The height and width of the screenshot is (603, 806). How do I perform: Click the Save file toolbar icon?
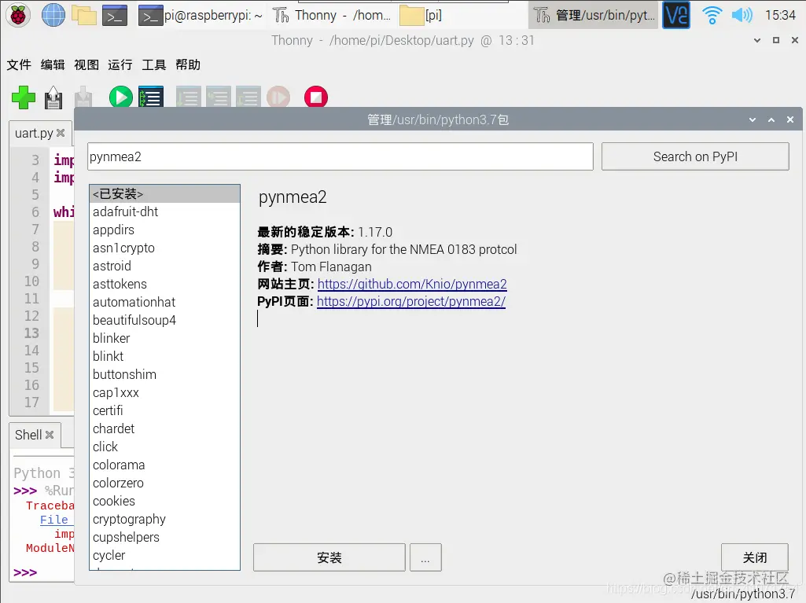pos(83,97)
